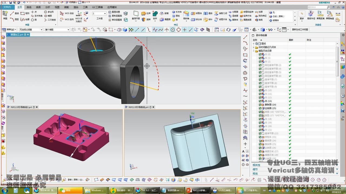
Task: Toggle the checkbox for 体 (0)
Action: [260, 54]
